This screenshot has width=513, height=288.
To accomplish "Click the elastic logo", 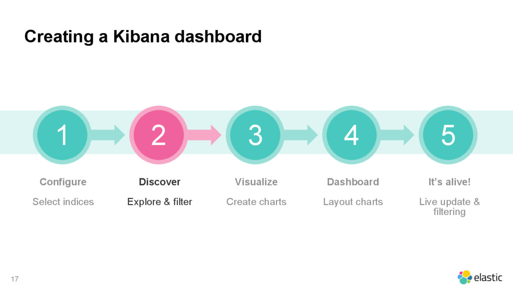I will (x=479, y=277).
